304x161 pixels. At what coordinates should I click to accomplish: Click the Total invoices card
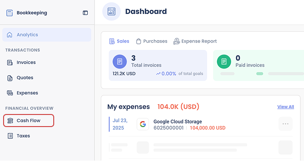[x=158, y=65]
